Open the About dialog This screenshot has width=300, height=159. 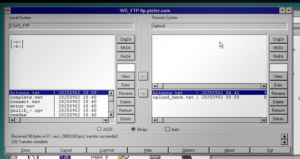(x=229, y=150)
